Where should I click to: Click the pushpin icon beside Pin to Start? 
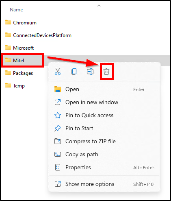click(x=58, y=128)
